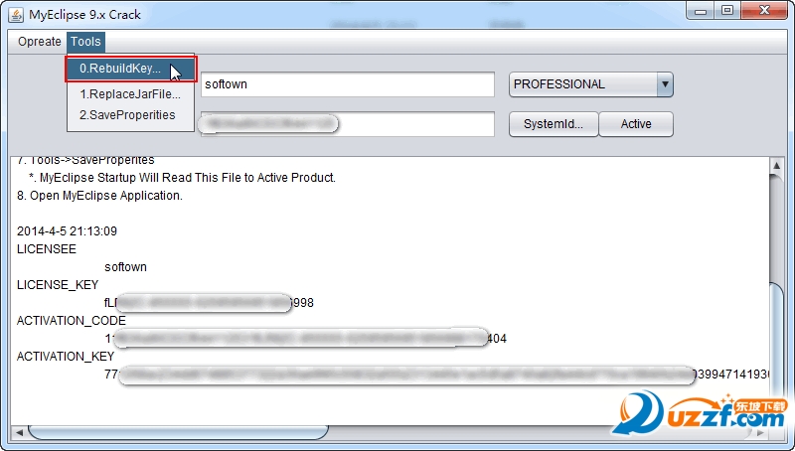The height and width of the screenshot is (451, 795).
Task: Click the down arrow beside PROFESSIONAL
Action: (x=665, y=84)
